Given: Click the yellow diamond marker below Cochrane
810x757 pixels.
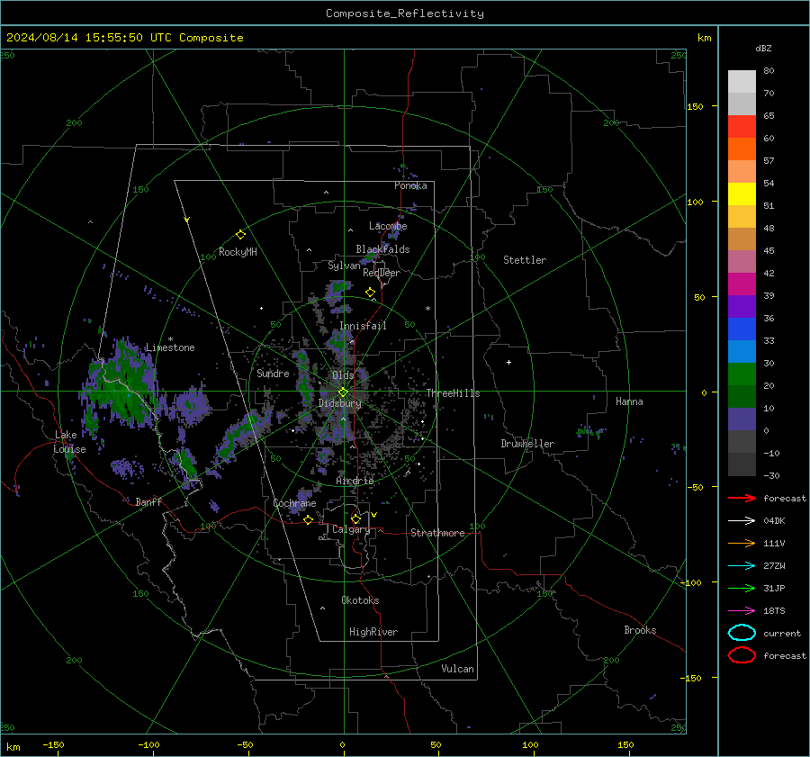Looking at the screenshot, I should 308,520.
